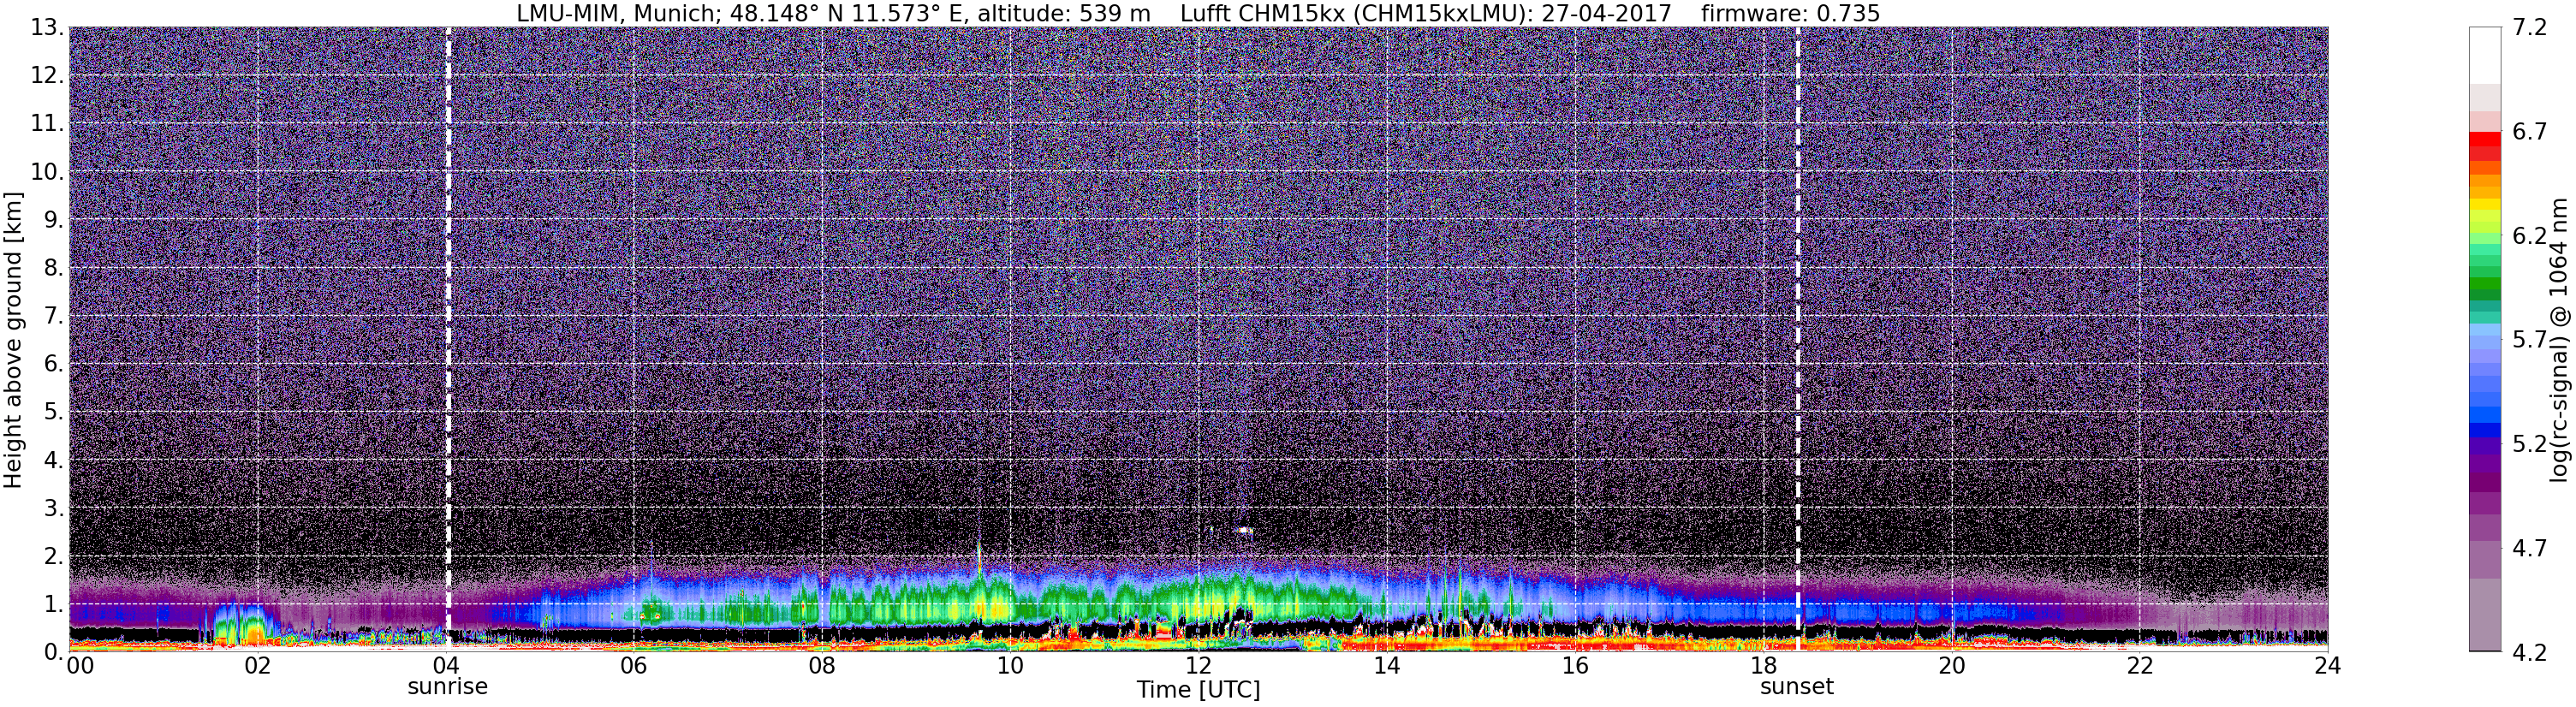This screenshot has height=707, width=2576.
Task: Click the time axis tick label 10
Action: pyautogui.click(x=1010, y=666)
